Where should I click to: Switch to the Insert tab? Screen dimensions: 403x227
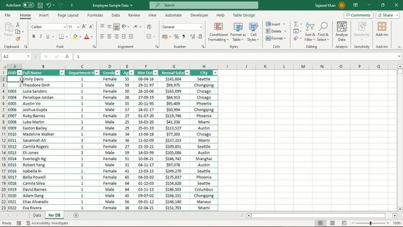[43, 15]
